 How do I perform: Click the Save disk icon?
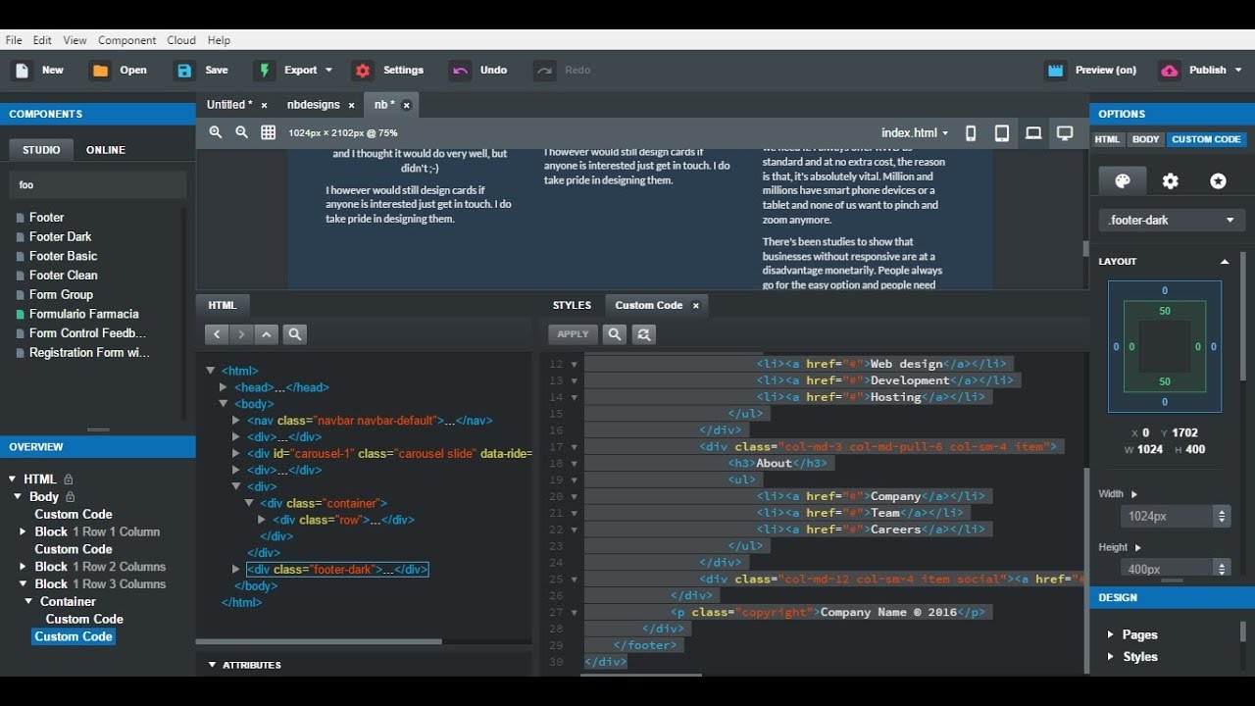click(184, 71)
